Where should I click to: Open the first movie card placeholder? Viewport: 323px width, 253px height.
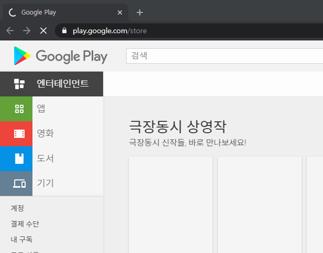point(171,205)
